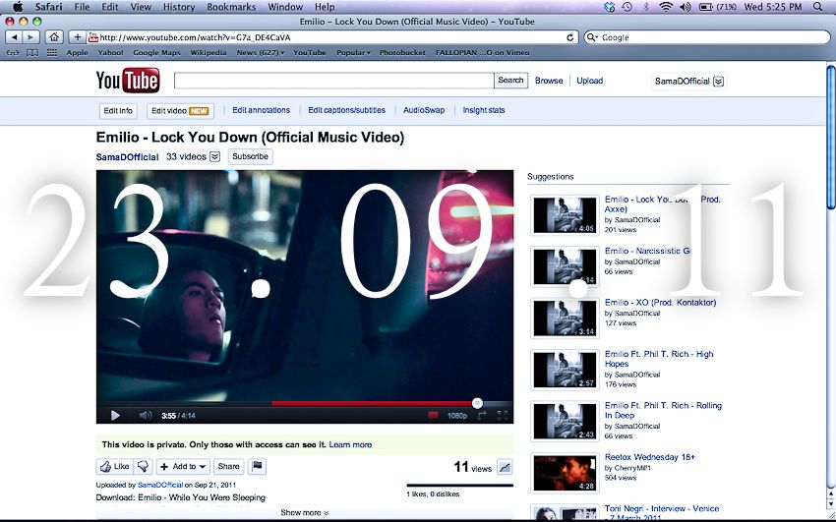Mute the video volume speaker icon

click(146, 416)
